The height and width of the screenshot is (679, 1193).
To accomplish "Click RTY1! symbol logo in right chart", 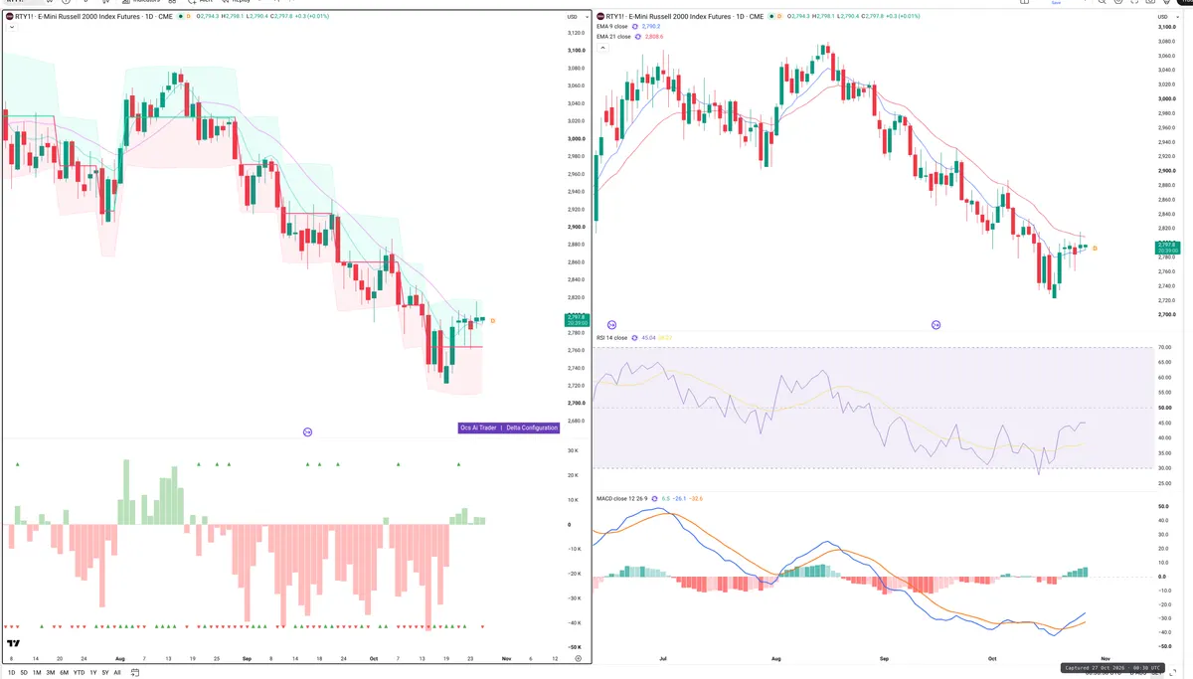I will (x=600, y=16).
